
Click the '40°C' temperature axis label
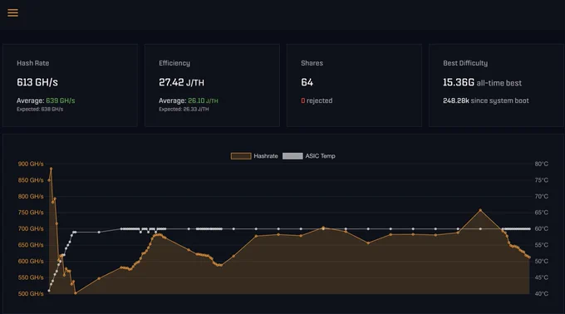coord(541,293)
